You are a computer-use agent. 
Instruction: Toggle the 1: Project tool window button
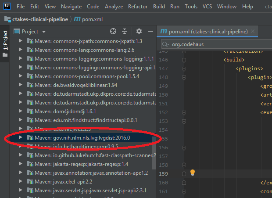[x=5, y=44]
